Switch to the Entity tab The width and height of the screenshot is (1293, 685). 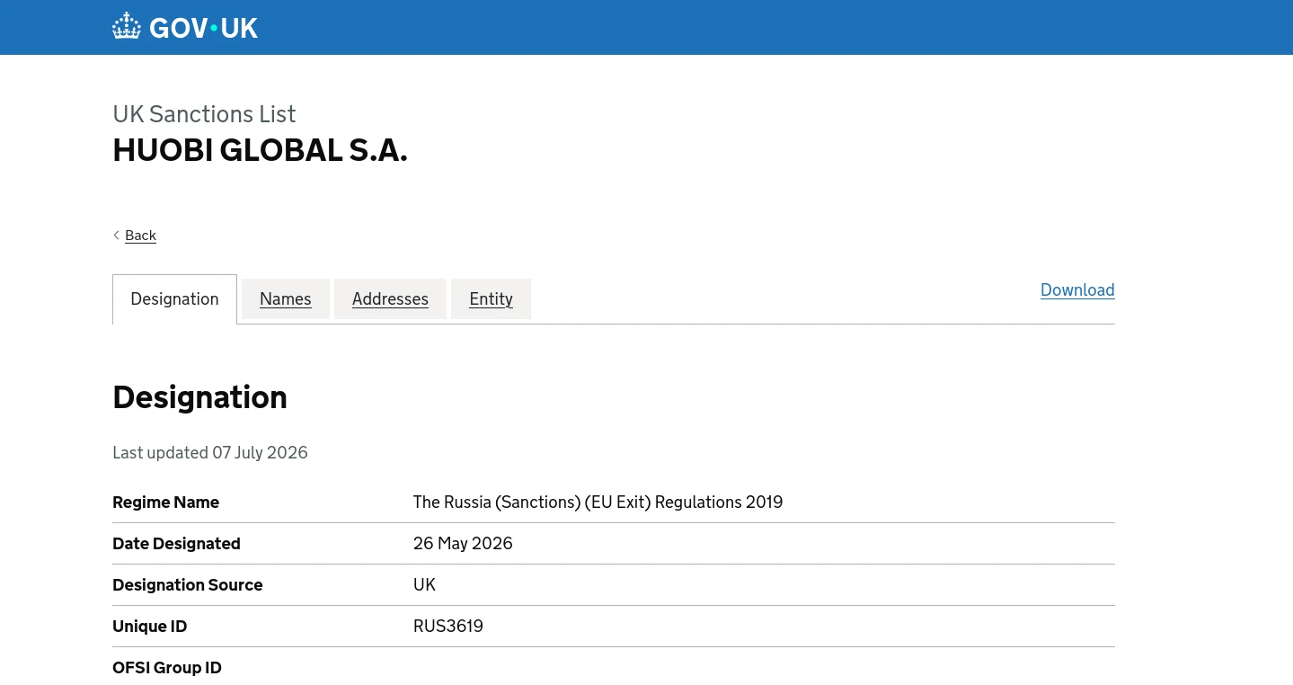coord(491,299)
